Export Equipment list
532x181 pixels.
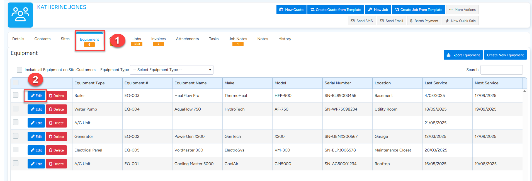coord(463,55)
